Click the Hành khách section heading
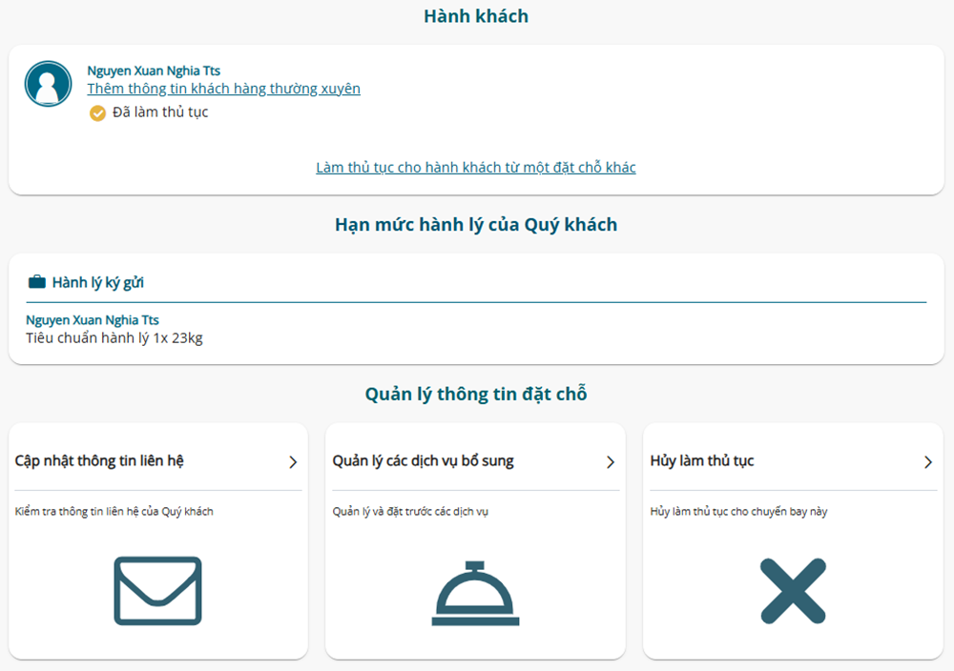This screenshot has width=954, height=671. (x=476, y=16)
